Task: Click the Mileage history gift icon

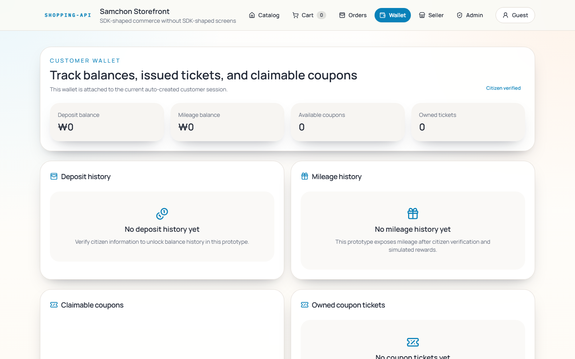Action: tap(305, 176)
